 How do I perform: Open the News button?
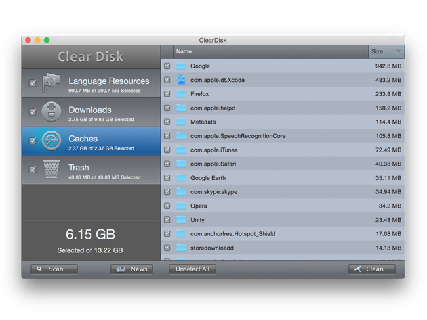[131, 269]
